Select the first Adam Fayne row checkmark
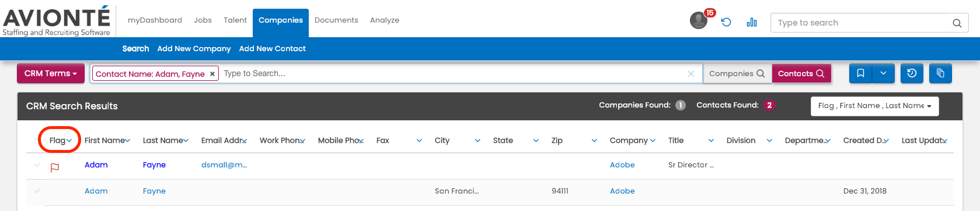 (37, 165)
